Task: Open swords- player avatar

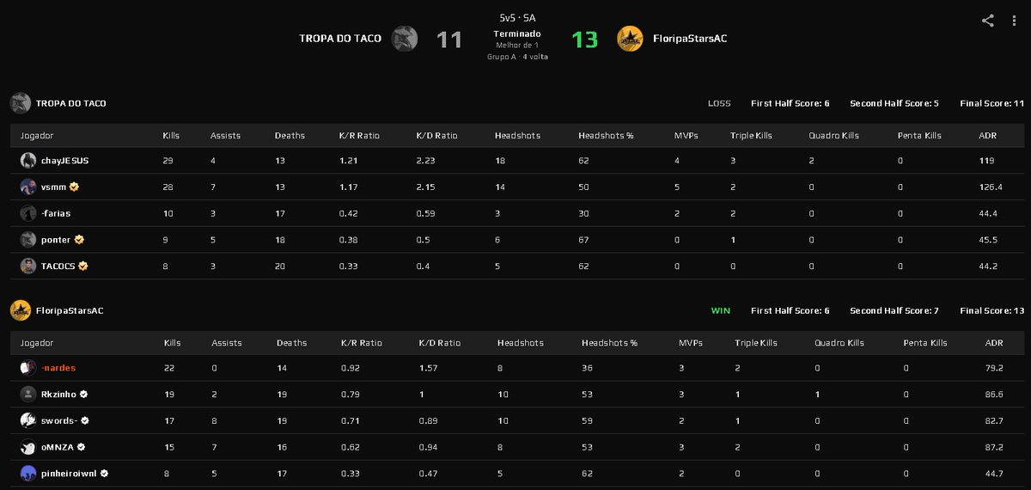Action: coord(28,421)
